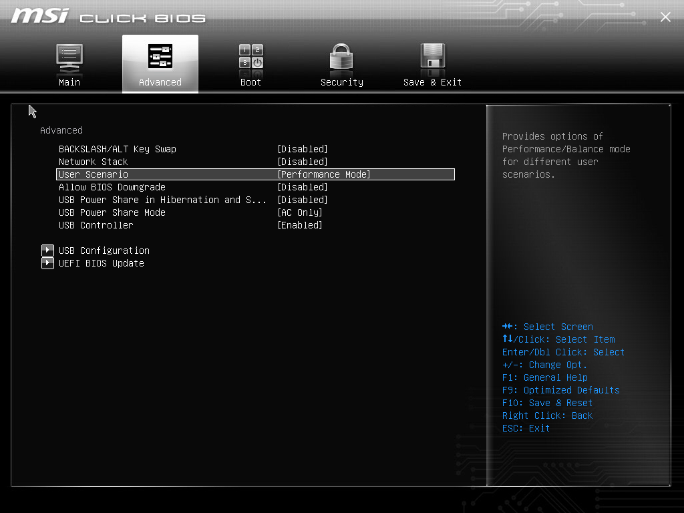Click the F1: General Help hint

point(545,377)
